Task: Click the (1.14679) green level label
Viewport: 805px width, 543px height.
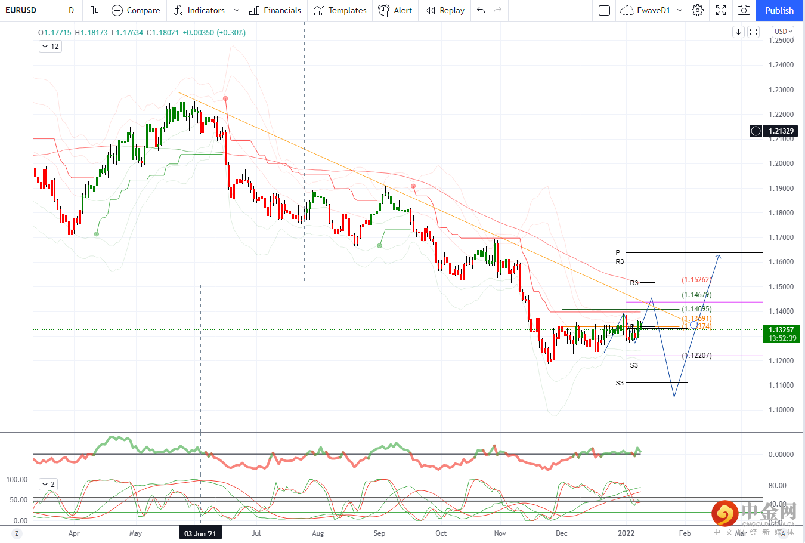Action: pyautogui.click(x=696, y=295)
